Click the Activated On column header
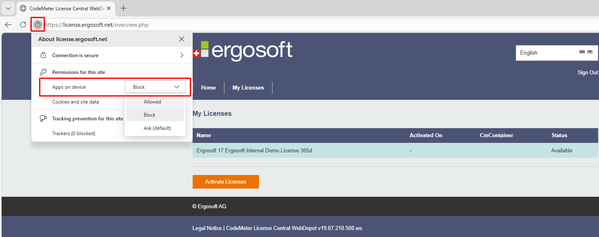The image size is (599, 237). coord(426,135)
